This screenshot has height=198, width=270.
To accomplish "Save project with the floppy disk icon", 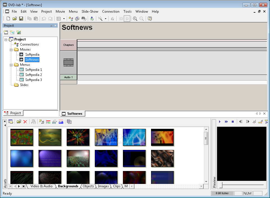I will (x=21, y=19).
